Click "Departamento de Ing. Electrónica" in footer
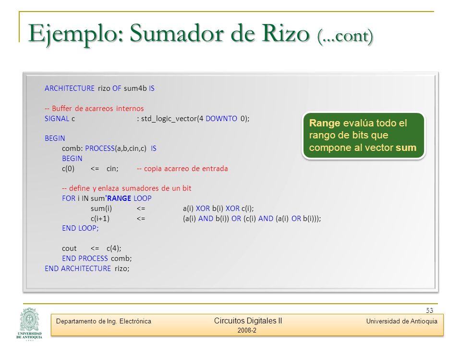Viewport: 461px width, 346px height. 104,321
